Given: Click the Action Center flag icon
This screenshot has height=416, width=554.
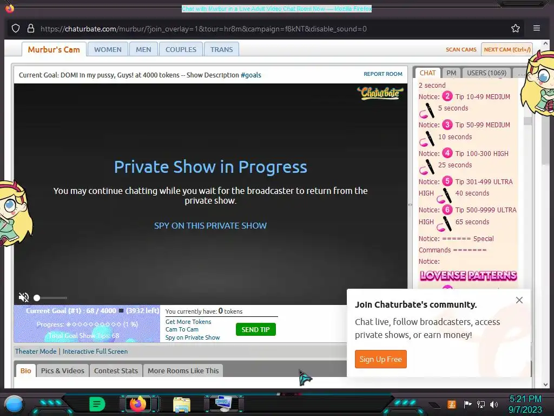Looking at the screenshot, I should point(467,404).
